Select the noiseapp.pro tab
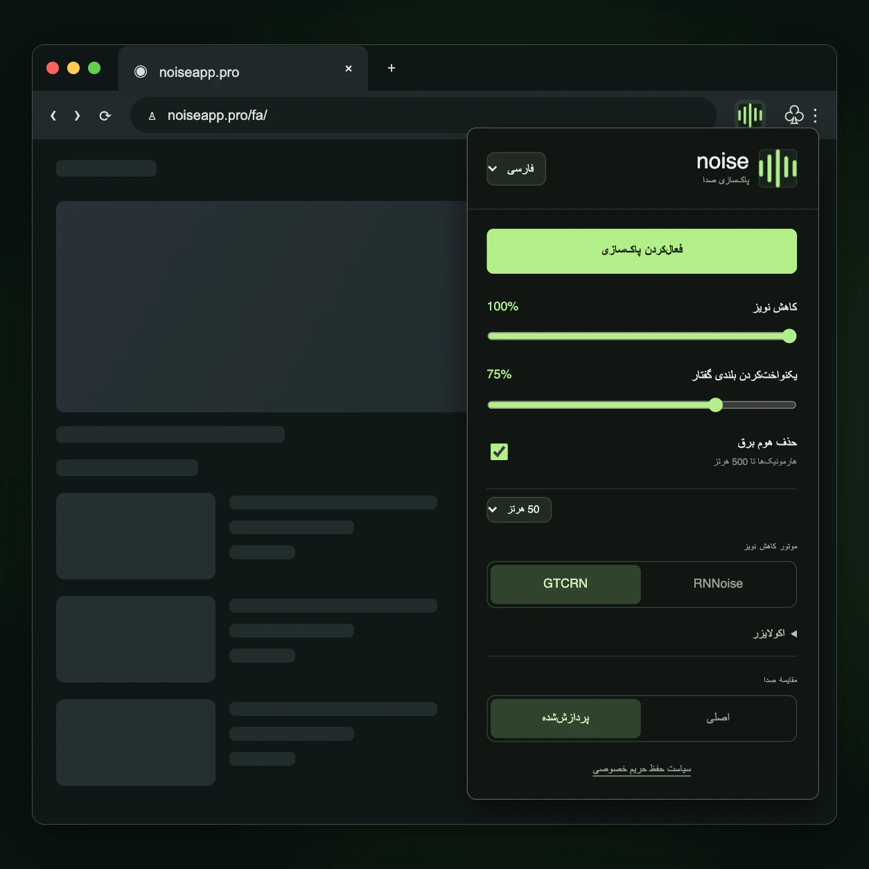 pos(243,69)
